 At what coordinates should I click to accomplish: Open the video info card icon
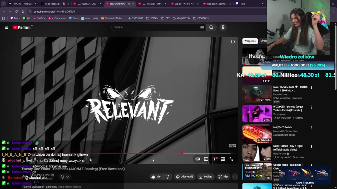233,41
